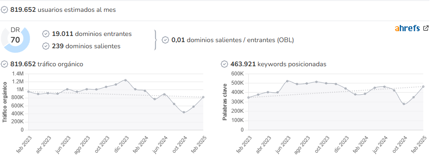Select the oct 2024 lowest point in keywords chart

click(404, 104)
